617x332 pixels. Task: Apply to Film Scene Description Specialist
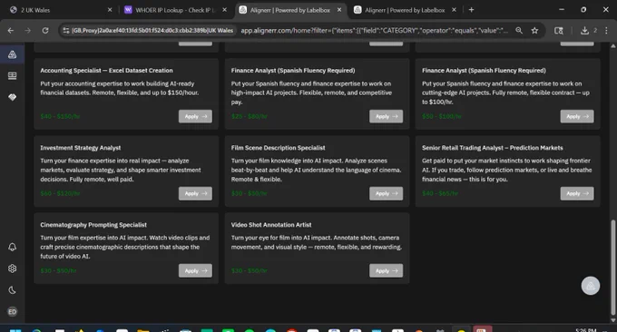pyautogui.click(x=386, y=193)
